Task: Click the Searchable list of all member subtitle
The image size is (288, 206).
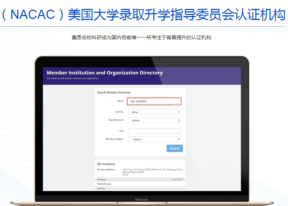Action: (73, 78)
